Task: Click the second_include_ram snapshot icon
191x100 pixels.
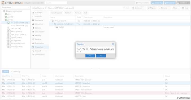Action: [55, 24]
